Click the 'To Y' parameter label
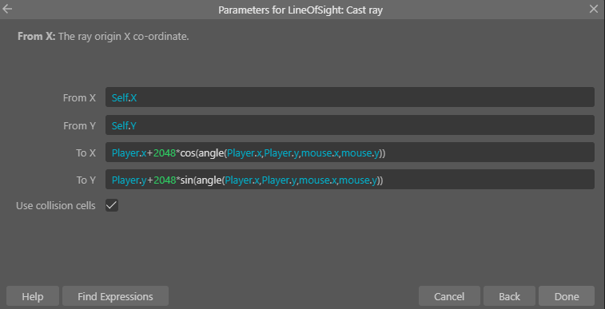 pos(86,180)
